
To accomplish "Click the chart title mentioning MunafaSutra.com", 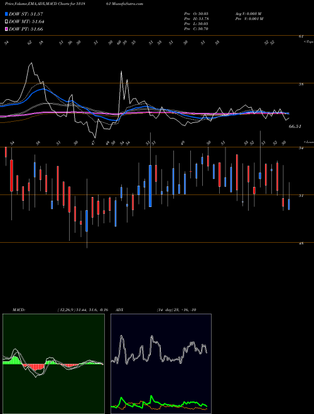I will pos(74,4).
